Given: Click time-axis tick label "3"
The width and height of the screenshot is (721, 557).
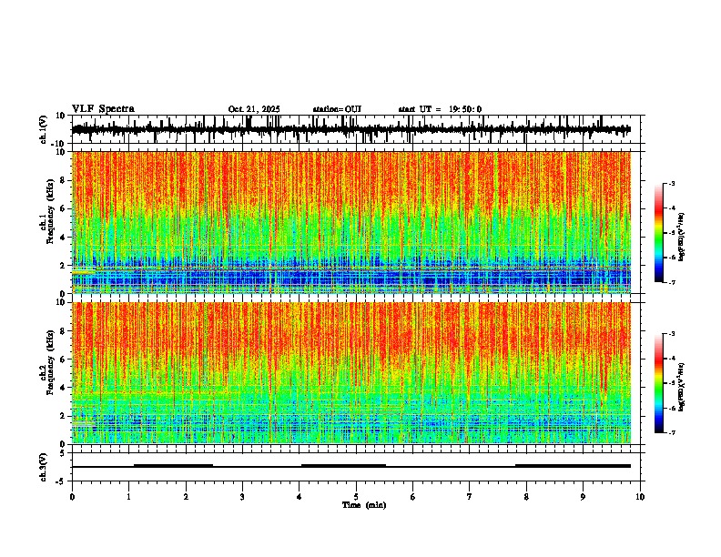Looking at the screenshot, I should coord(242,497).
